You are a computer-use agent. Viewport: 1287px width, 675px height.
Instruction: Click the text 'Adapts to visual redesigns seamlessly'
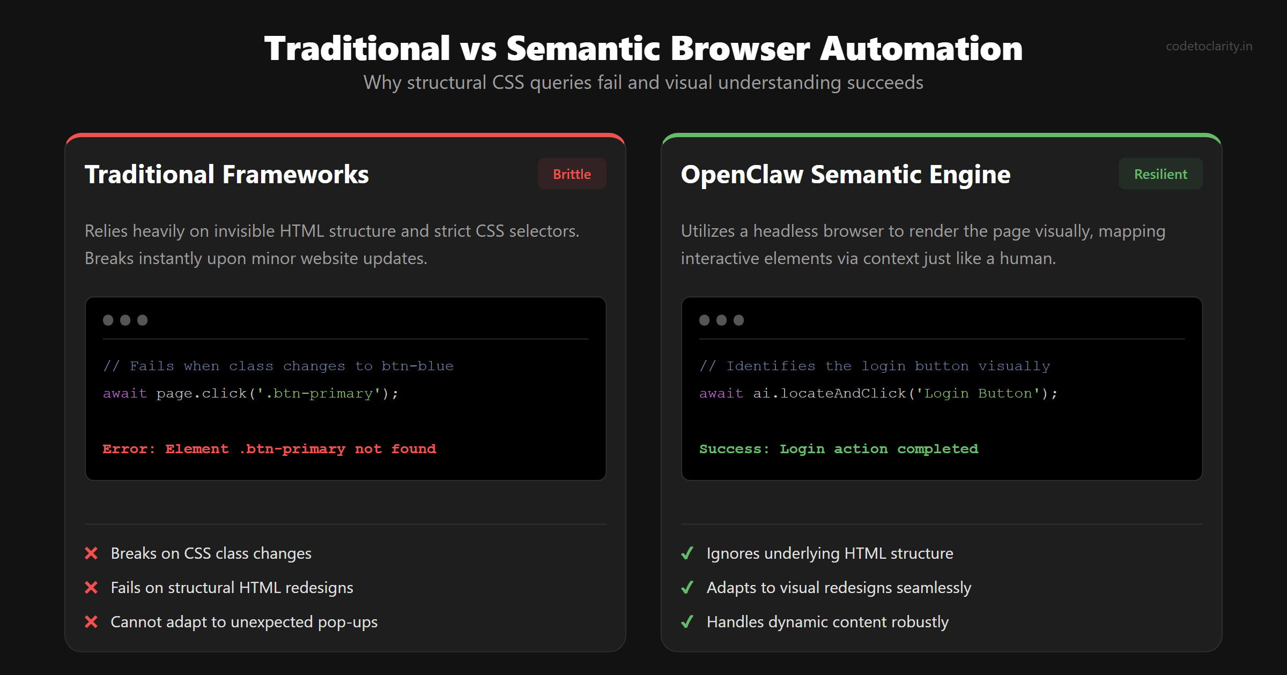(839, 588)
